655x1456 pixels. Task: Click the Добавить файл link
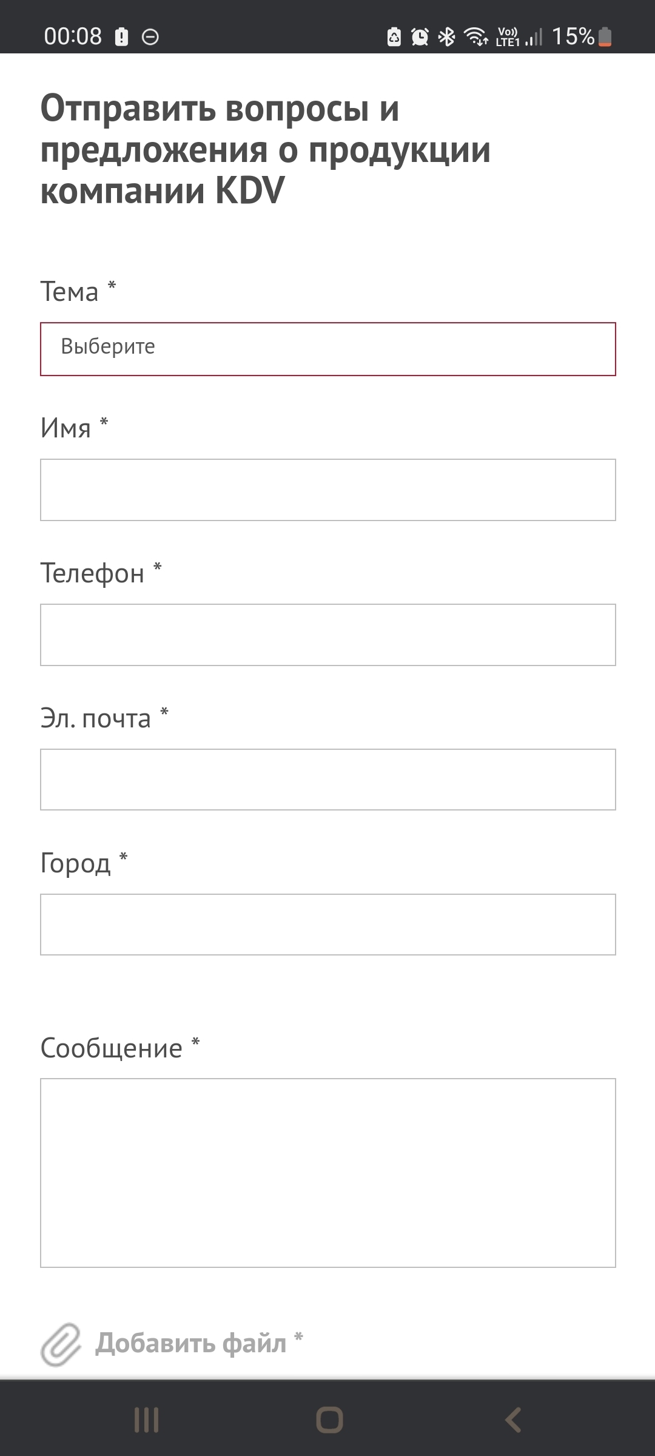[191, 1343]
